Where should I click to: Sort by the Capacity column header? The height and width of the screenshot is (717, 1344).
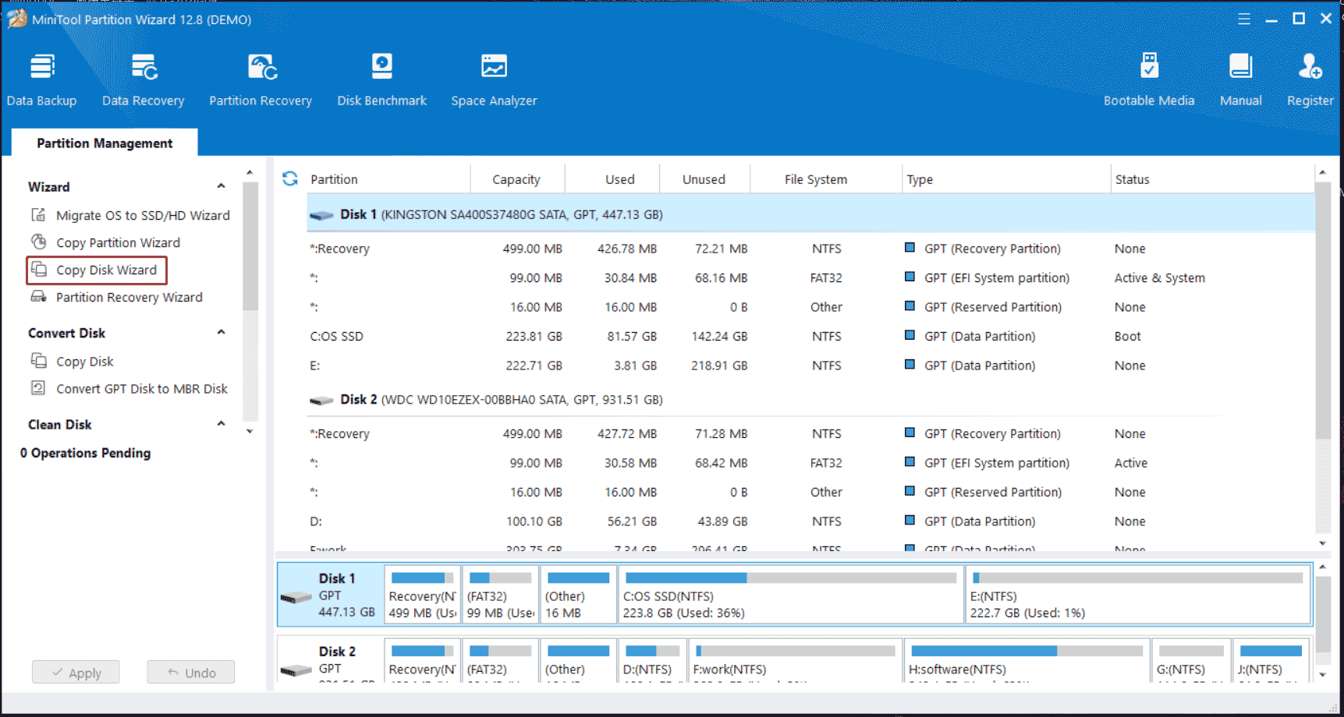coord(516,179)
